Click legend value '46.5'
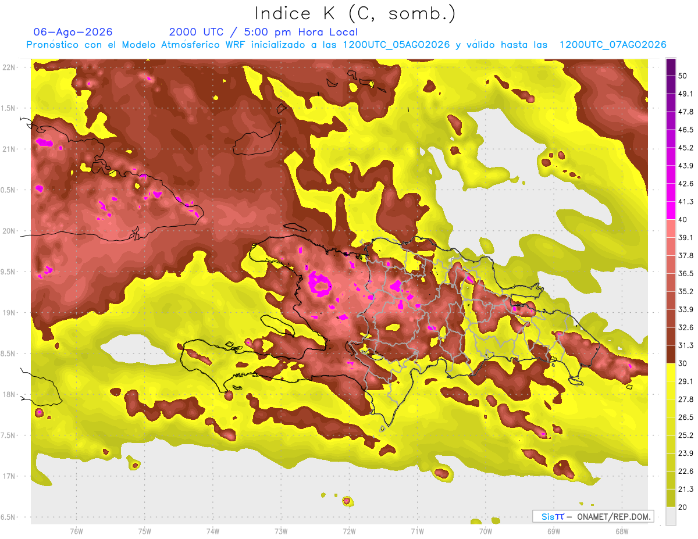The image size is (698, 539). [686, 130]
